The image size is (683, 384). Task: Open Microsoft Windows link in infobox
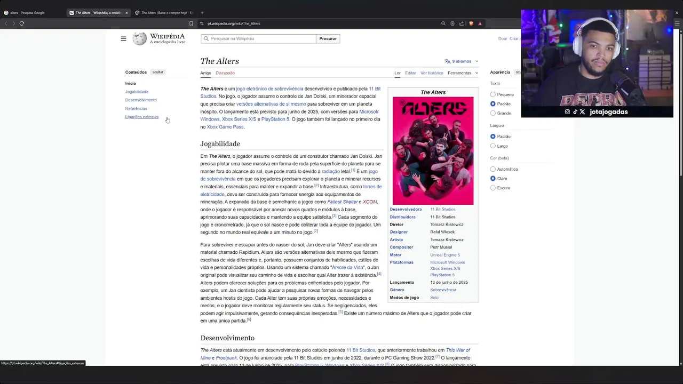point(447,262)
